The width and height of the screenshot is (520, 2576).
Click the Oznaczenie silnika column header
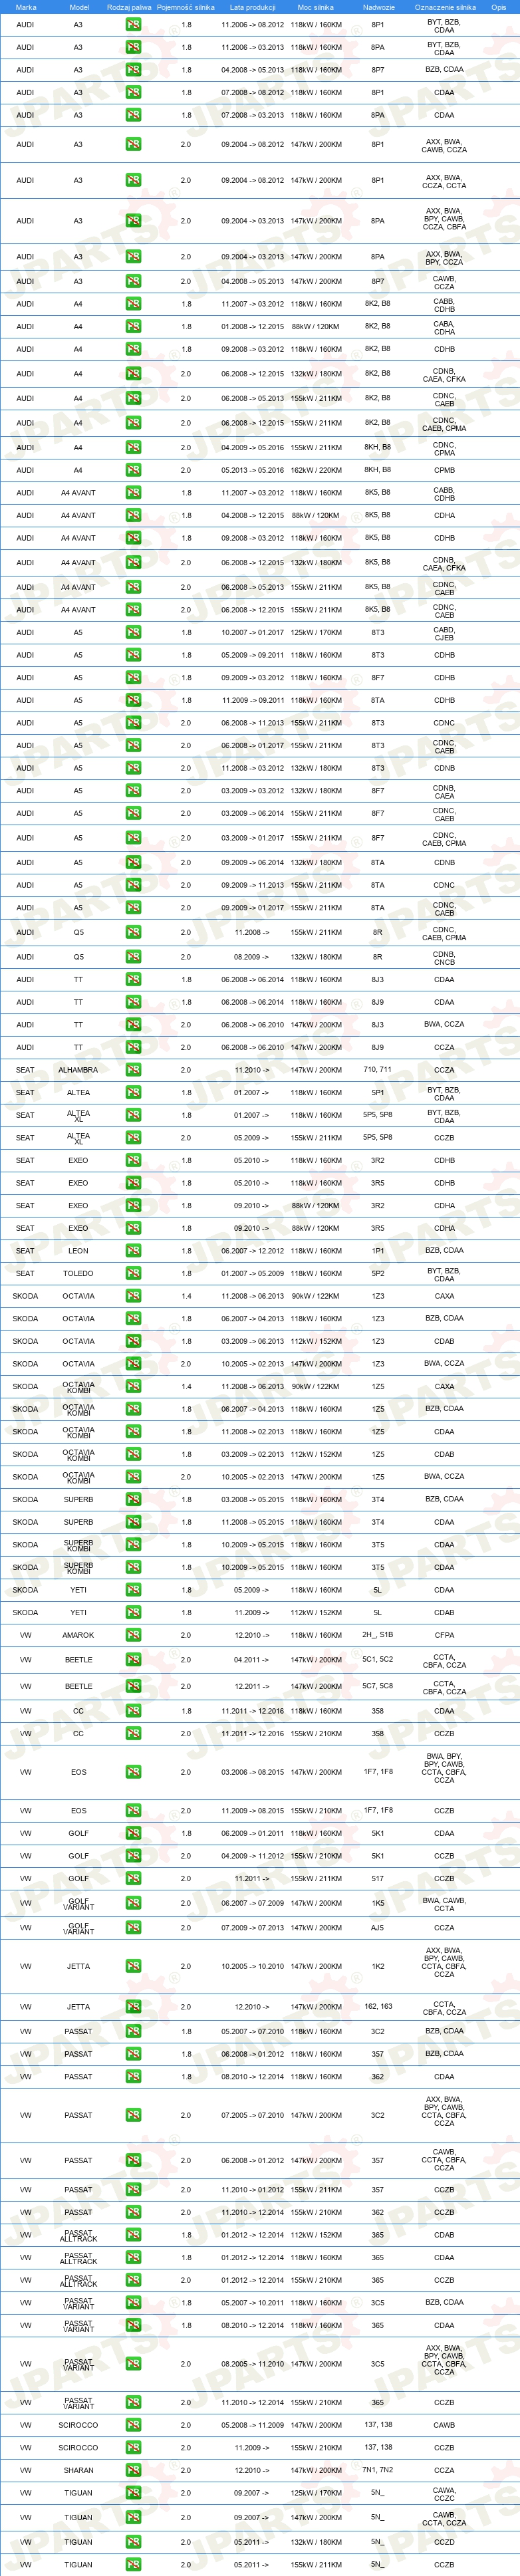445,7
